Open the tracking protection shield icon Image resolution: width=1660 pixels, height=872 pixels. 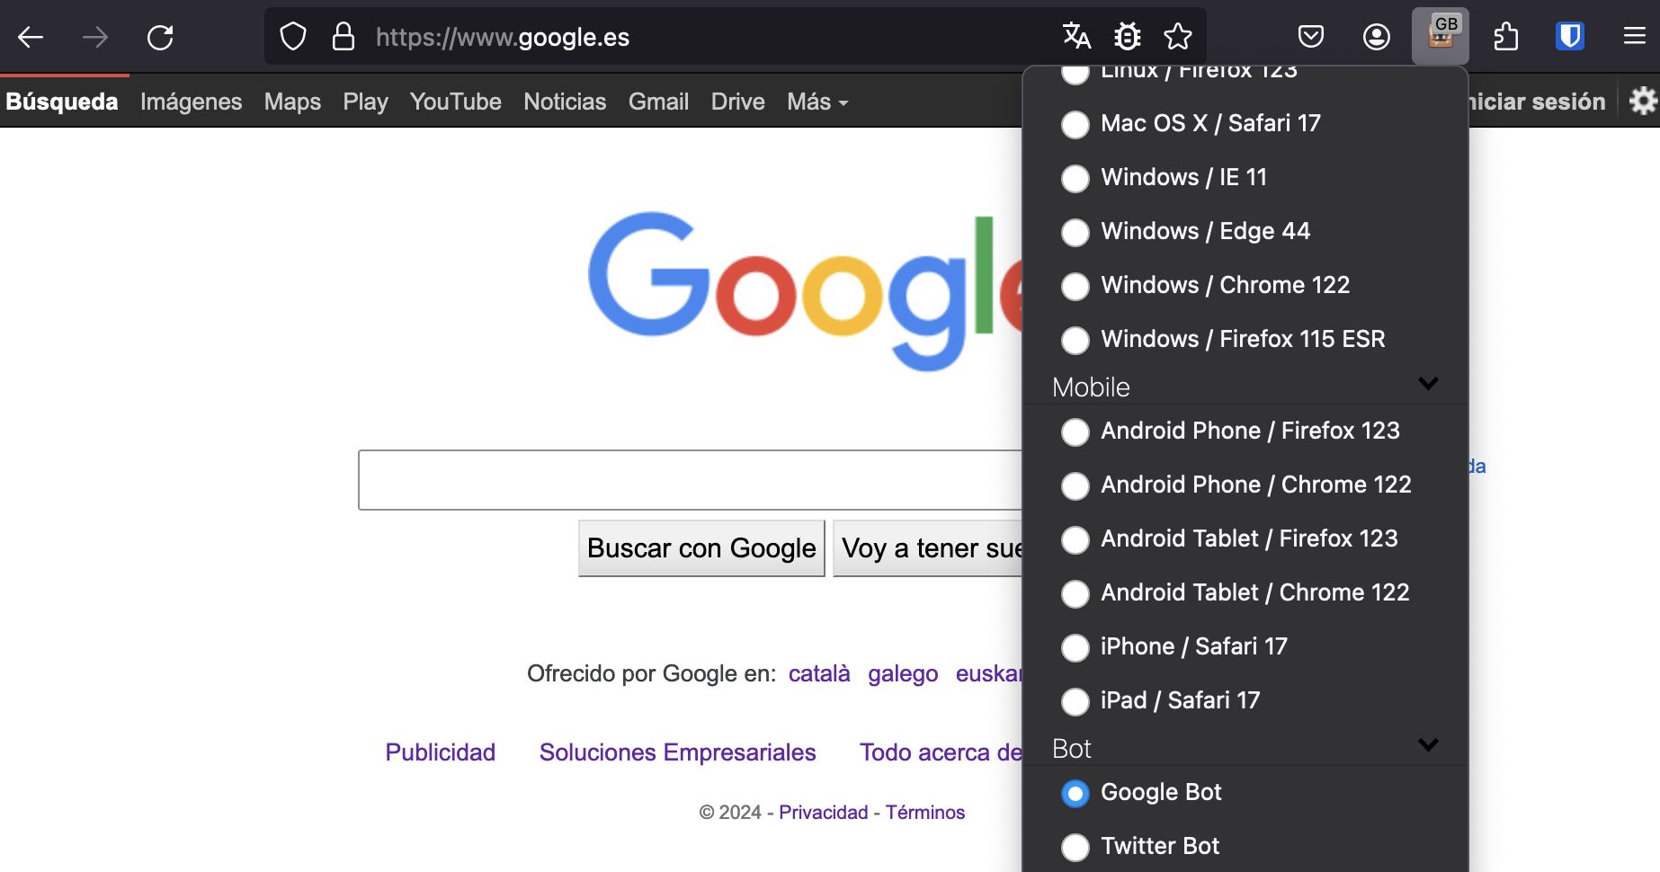click(x=293, y=37)
